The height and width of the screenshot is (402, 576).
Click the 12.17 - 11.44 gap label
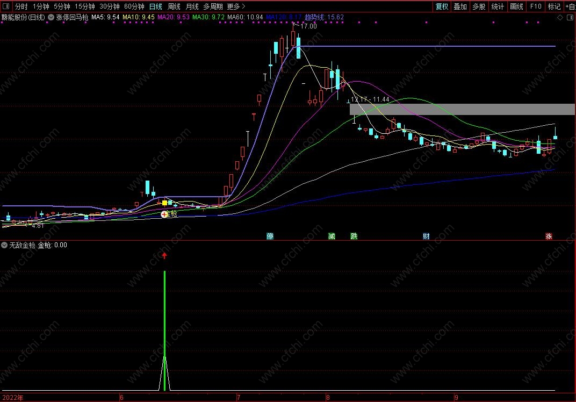[x=370, y=99]
